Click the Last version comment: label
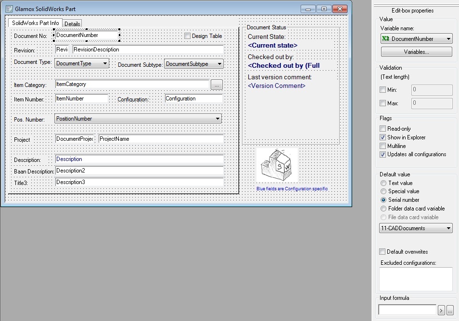The width and height of the screenshot is (459, 321). pyautogui.click(x=280, y=77)
